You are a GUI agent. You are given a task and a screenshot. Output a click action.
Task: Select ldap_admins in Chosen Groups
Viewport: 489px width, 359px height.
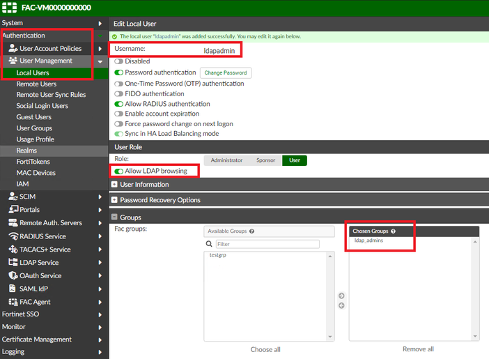click(x=368, y=240)
